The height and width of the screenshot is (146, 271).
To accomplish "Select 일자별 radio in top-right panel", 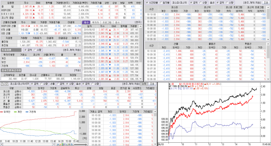I will pos(161,3).
